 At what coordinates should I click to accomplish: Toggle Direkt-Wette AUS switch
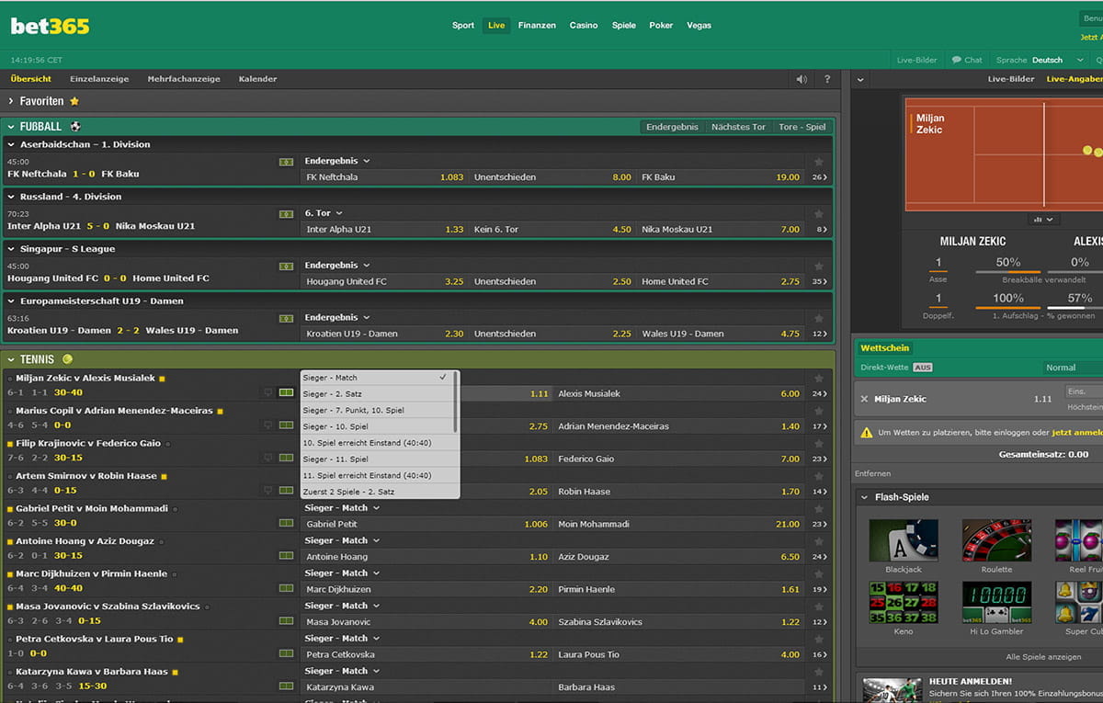coord(922,368)
